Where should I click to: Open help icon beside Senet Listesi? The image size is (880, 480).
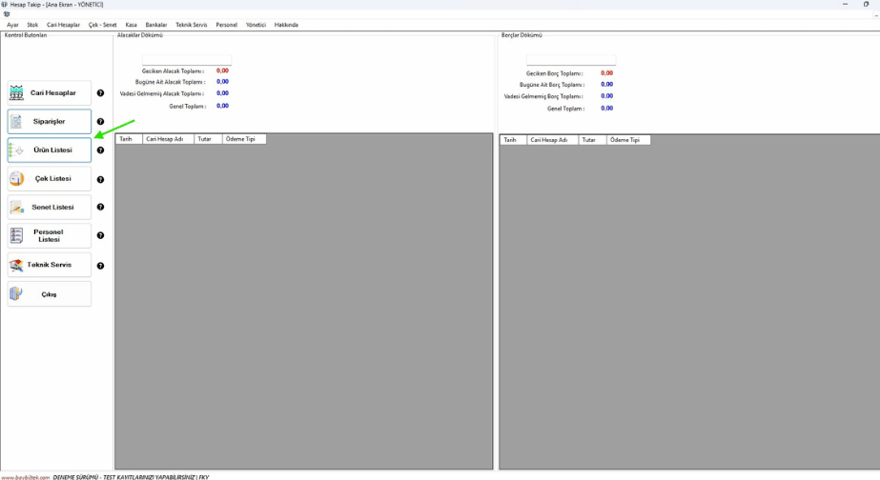[x=100, y=207]
